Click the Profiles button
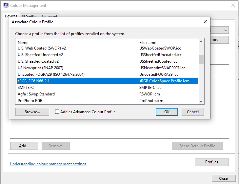This screenshot has height=184, width=239. click(211, 162)
